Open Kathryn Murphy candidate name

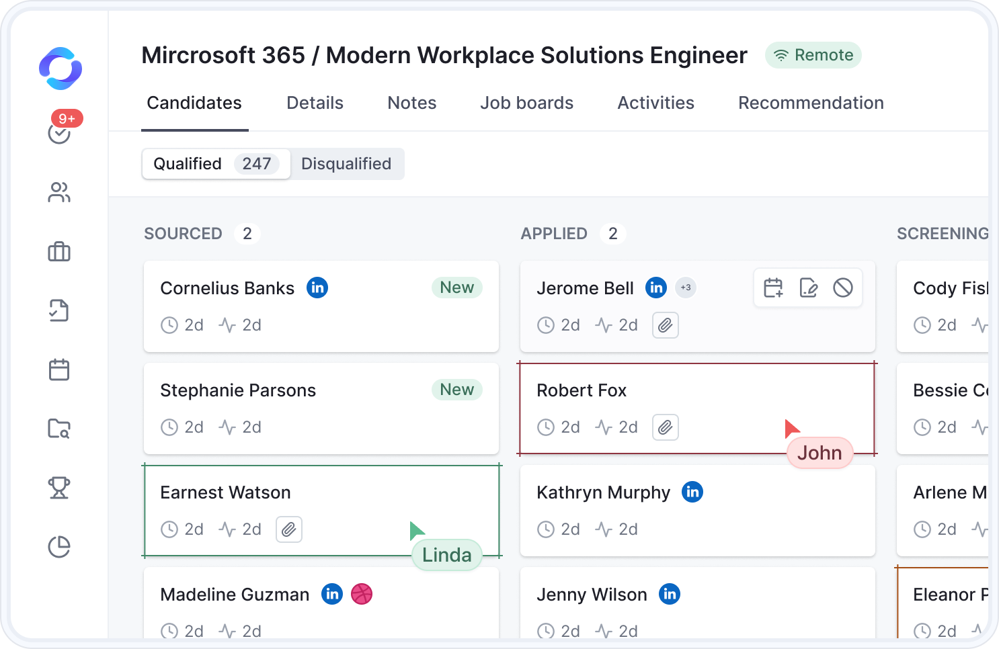(604, 492)
